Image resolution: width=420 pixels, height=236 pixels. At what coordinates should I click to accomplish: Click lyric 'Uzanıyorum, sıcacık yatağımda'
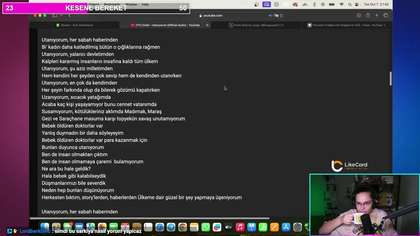(76, 97)
